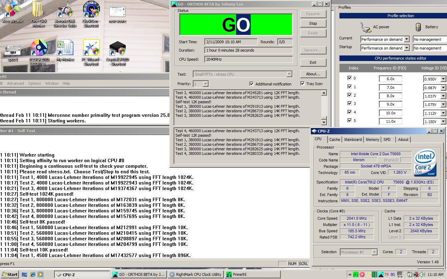The width and height of the screenshot is (447, 279).
Task: Switch to the Memory tab in CPU-Z
Action: (x=372, y=139)
